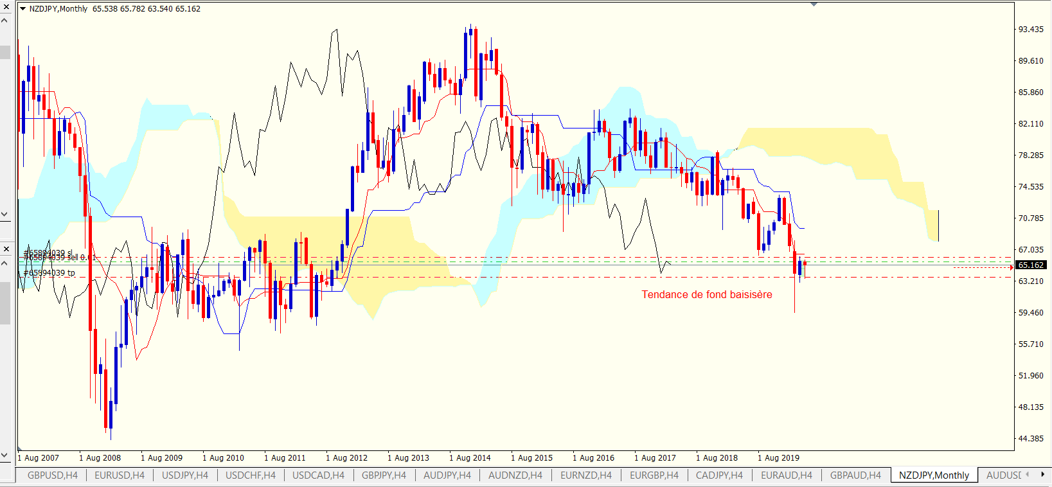The width and height of the screenshot is (1052, 487).
Task: Switch to the GBPUSD,H4 chart tab
Action: tap(53, 475)
